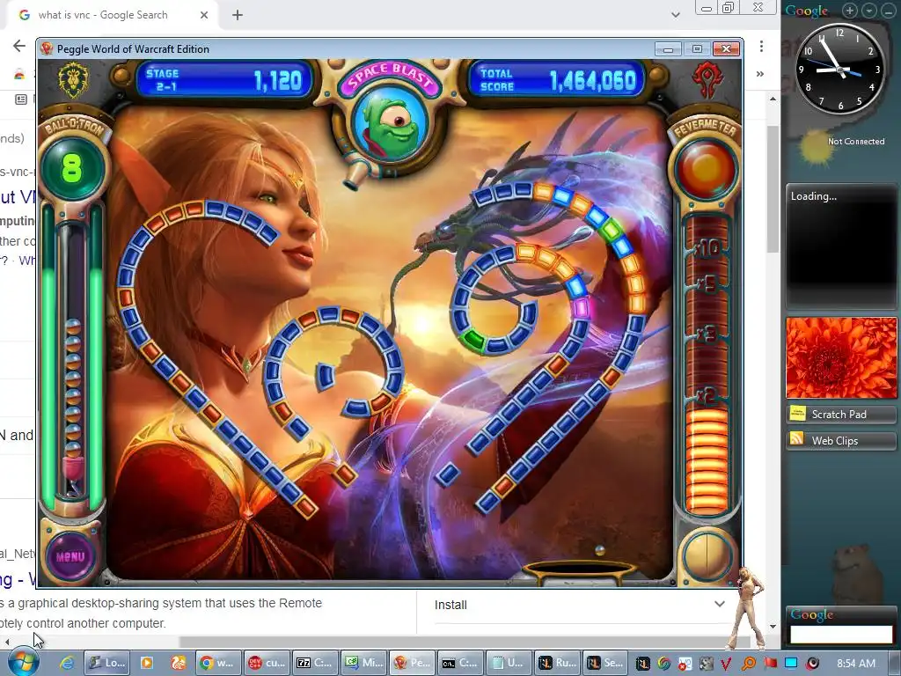Click the Alliance lion emblem icon
Screen dimensions: 901x676
tap(73, 80)
